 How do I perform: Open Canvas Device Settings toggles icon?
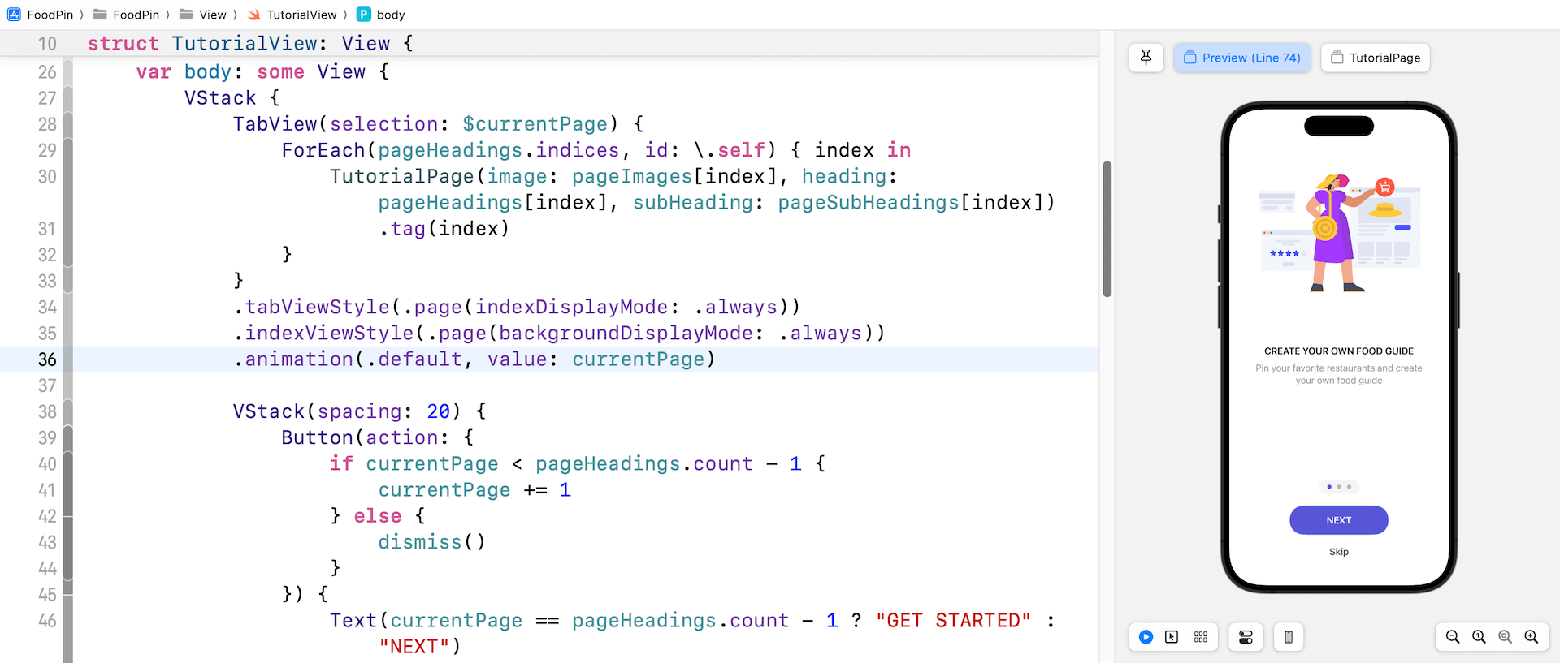(x=1246, y=637)
